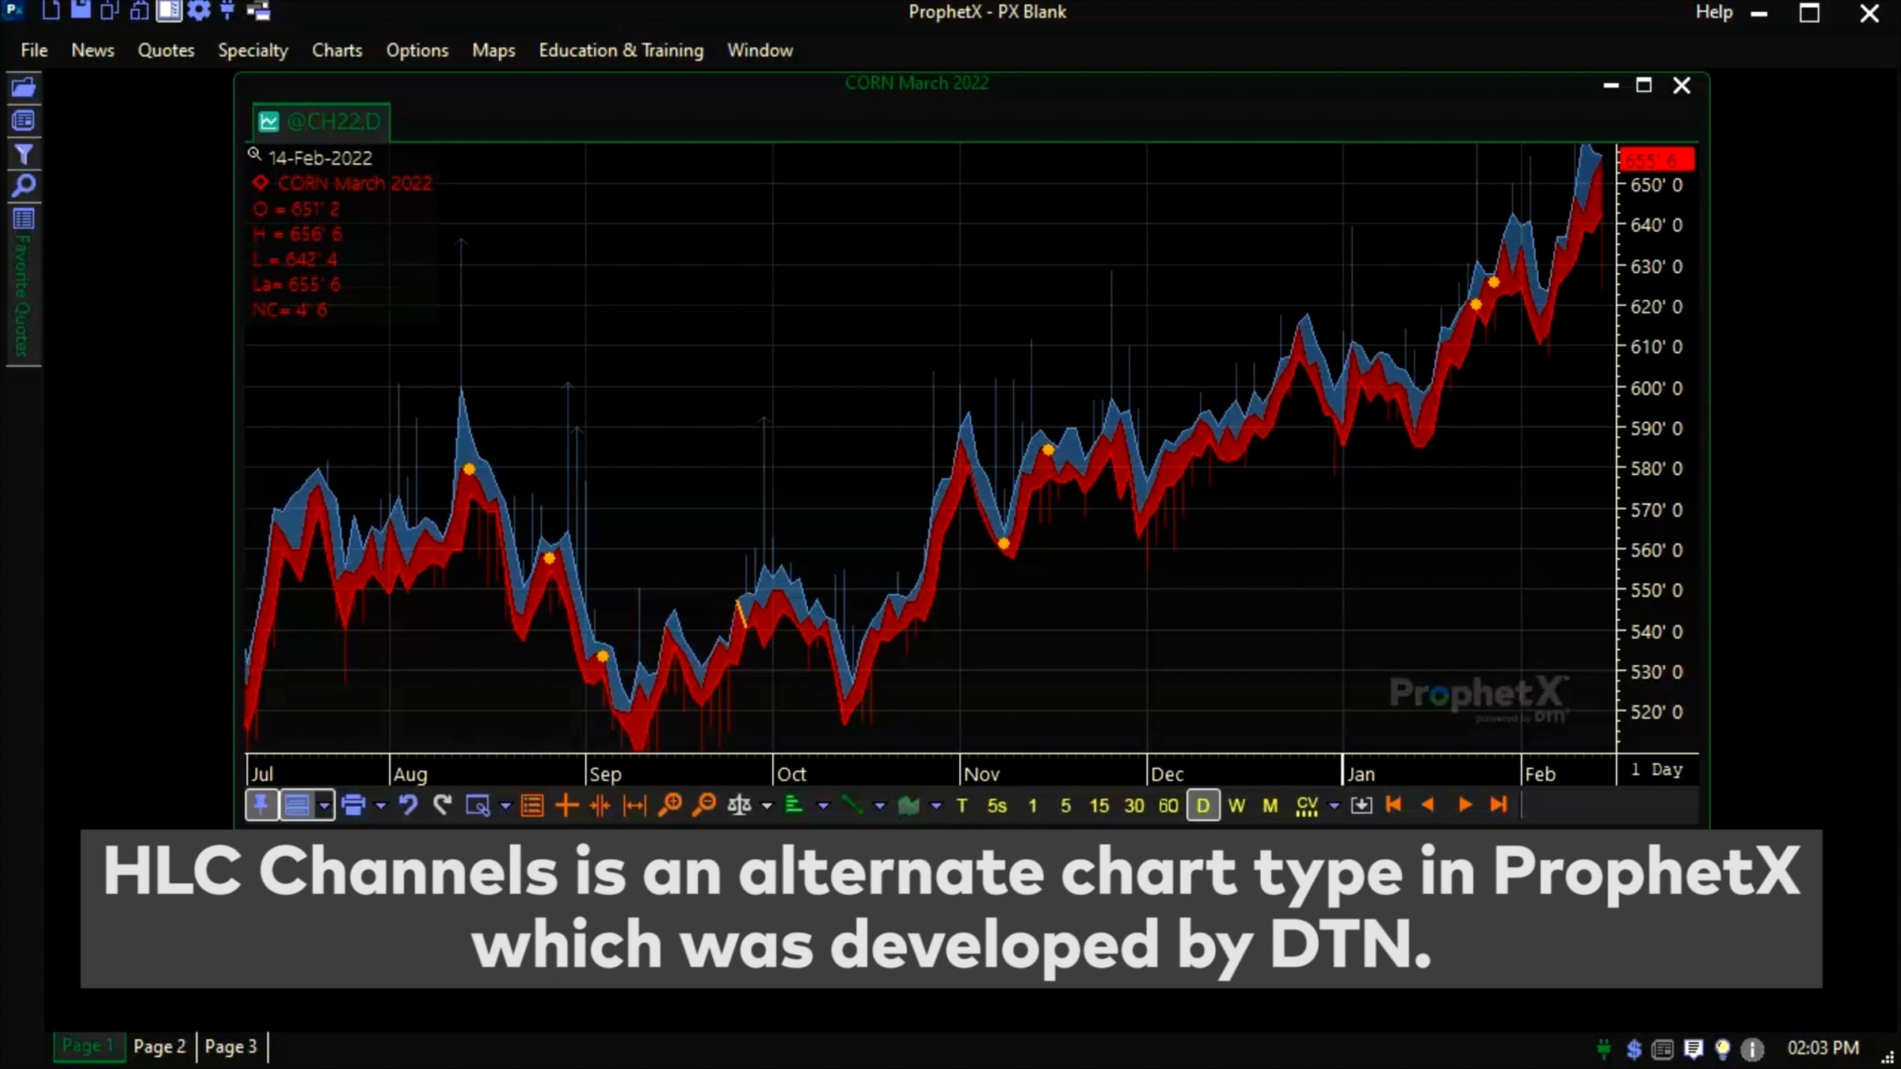Click the cascading windows icon in title bar

coord(258,10)
